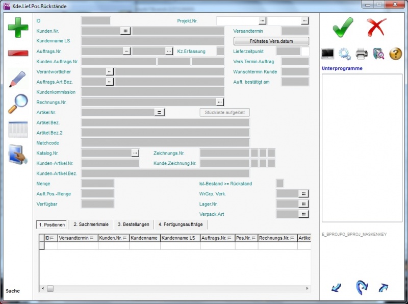
Task: Cancel with the red X icon
Action: (376, 27)
